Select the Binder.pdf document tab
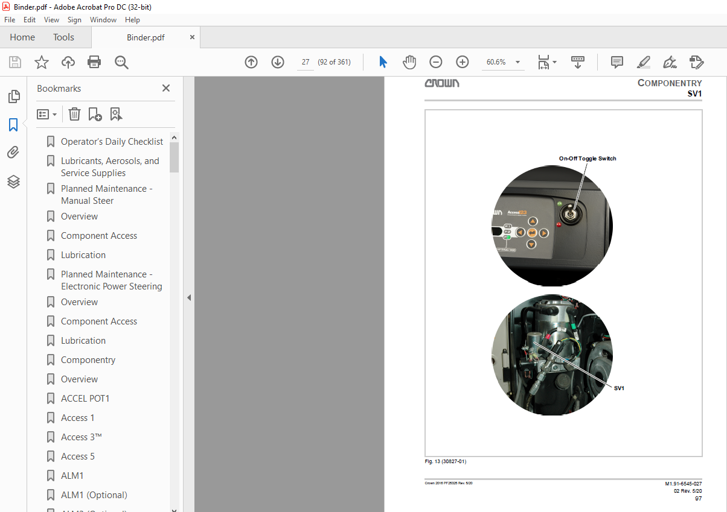727x512 pixels. [146, 37]
